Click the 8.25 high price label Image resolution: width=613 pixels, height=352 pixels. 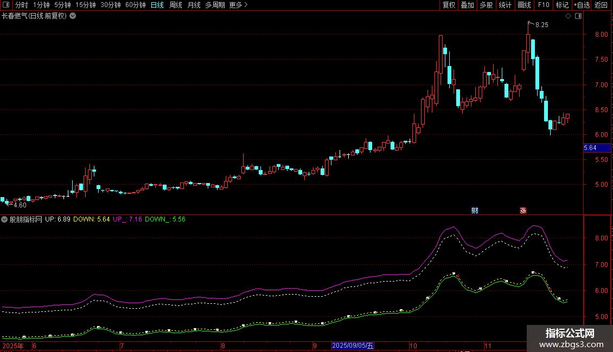(542, 25)
